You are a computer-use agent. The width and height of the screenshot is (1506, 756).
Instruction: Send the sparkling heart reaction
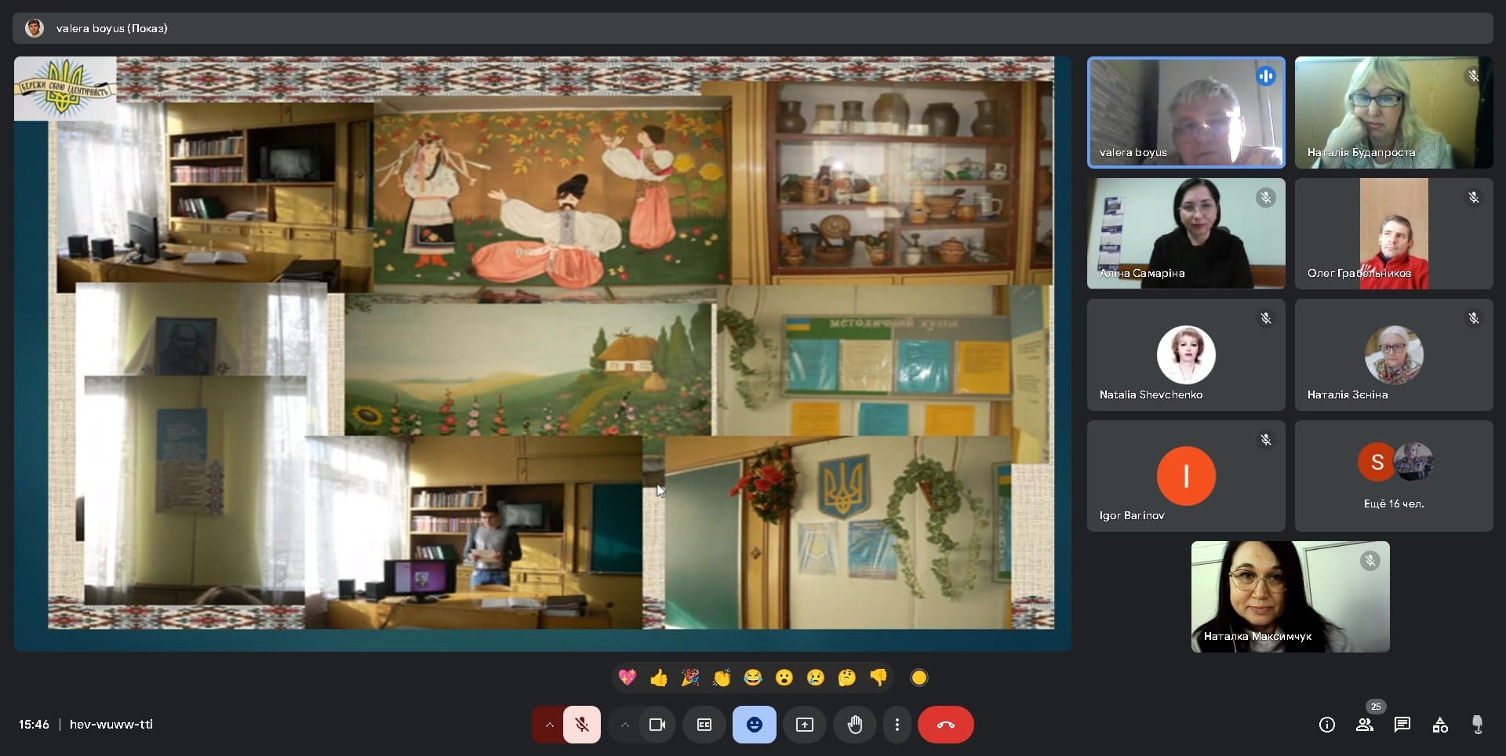627,678
